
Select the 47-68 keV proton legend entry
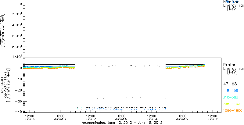pos(230,84)
